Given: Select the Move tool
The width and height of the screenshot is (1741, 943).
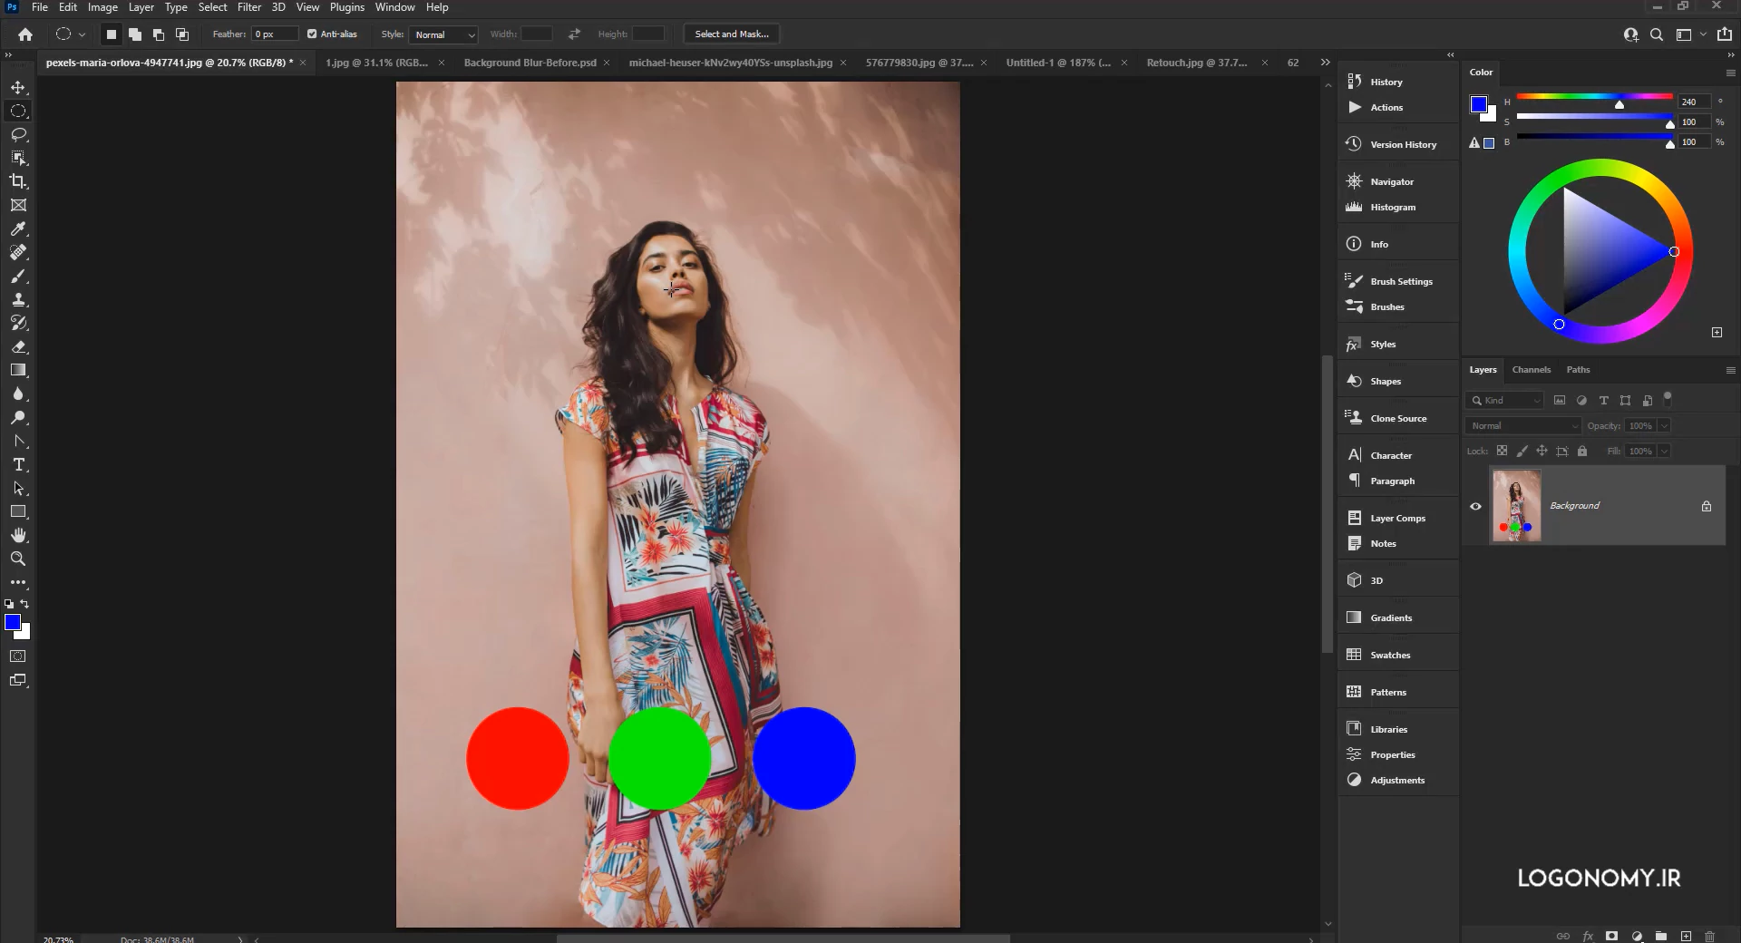Looking at the screenshot, I should 18,87.
